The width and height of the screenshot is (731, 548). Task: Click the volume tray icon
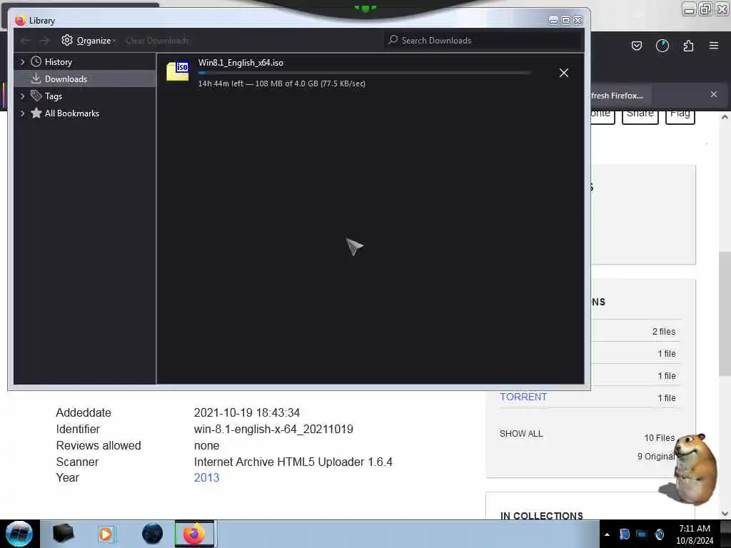click(x=659, y=534)
